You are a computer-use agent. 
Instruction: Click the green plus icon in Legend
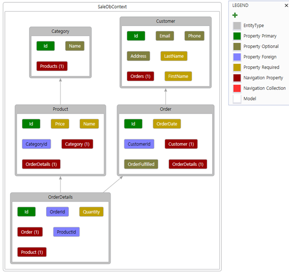click(235, 15)
